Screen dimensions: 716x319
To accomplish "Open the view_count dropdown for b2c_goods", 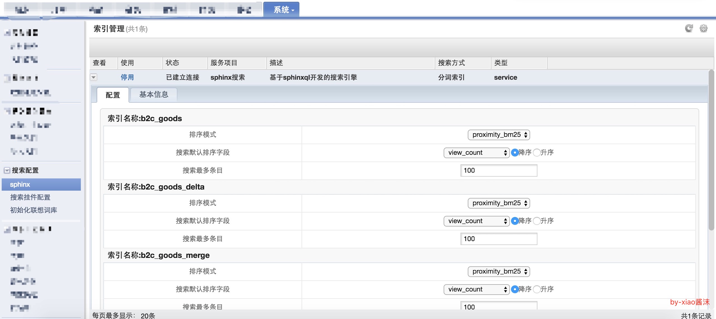I will (x=476, y=153).
